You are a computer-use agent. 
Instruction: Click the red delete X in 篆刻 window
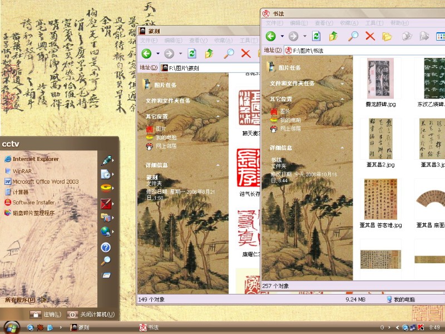[246, 53]
